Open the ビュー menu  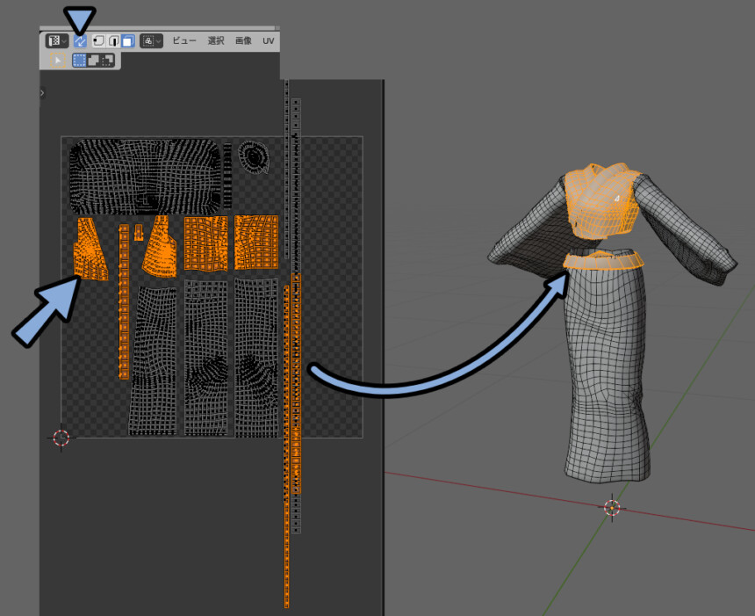(184, 41)
